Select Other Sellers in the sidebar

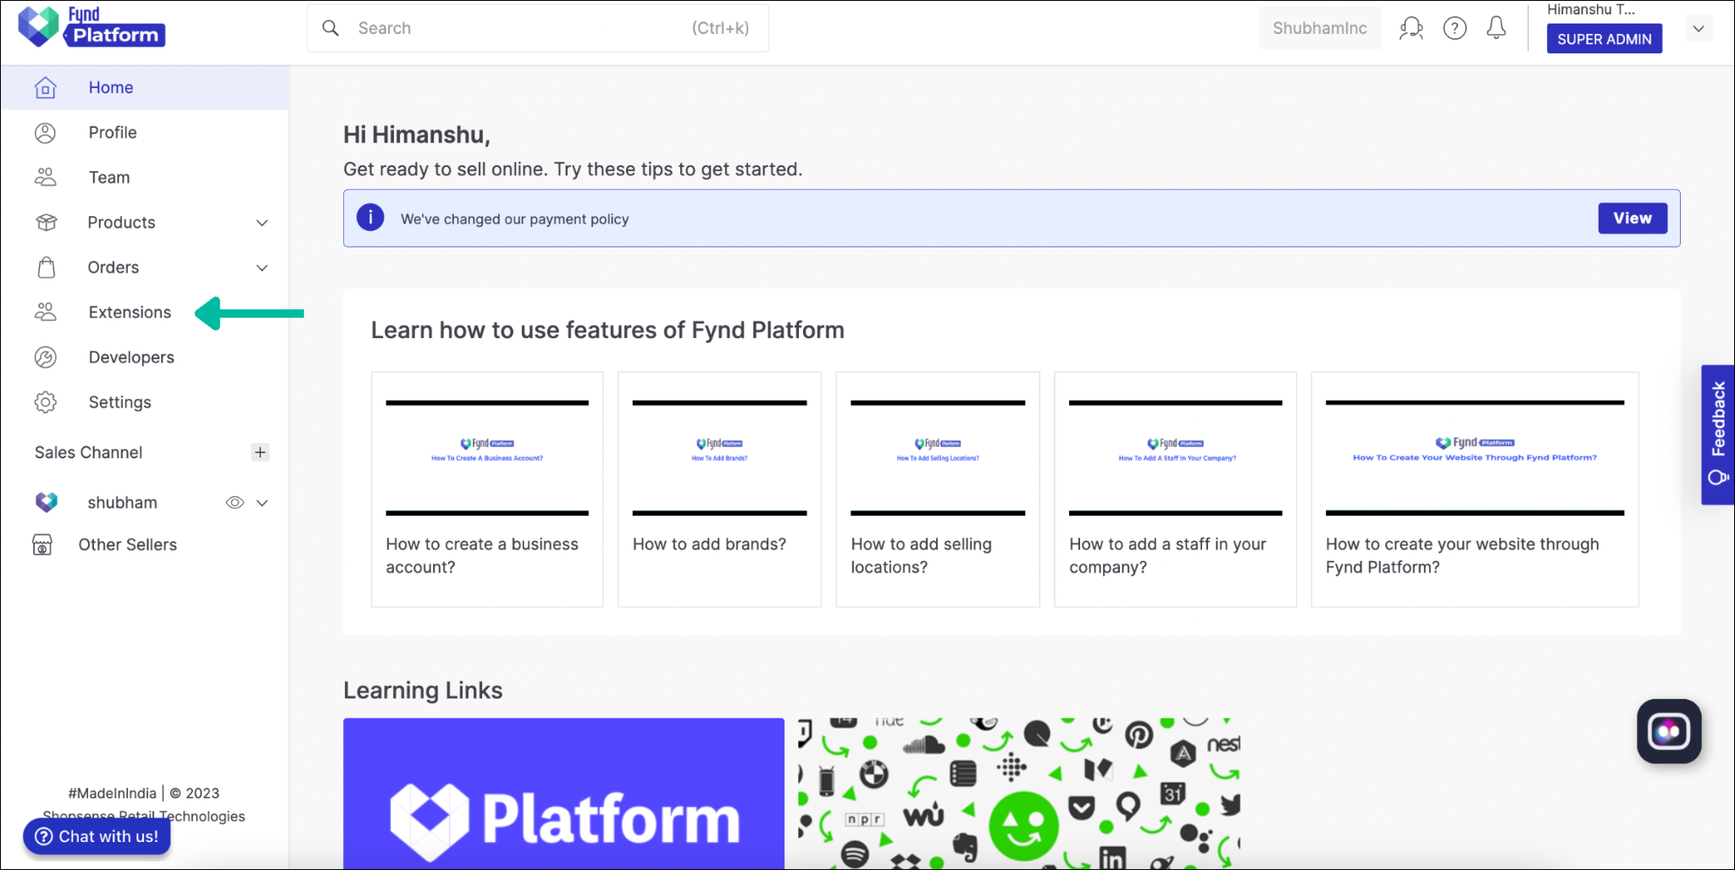(x=127, y=544)
